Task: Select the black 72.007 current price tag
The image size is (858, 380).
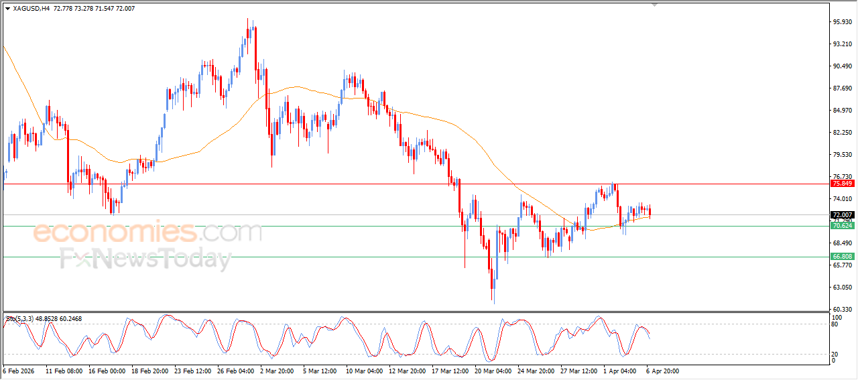Action: coord(842,215)
